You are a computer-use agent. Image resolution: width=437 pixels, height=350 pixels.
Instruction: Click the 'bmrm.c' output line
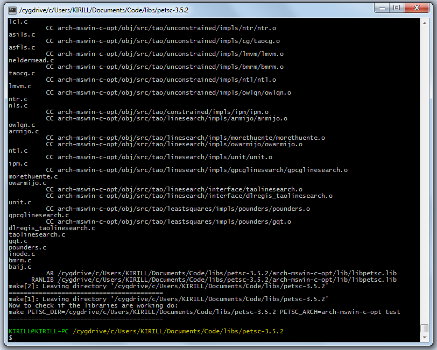pyautogui.click(x=20, y=260)
